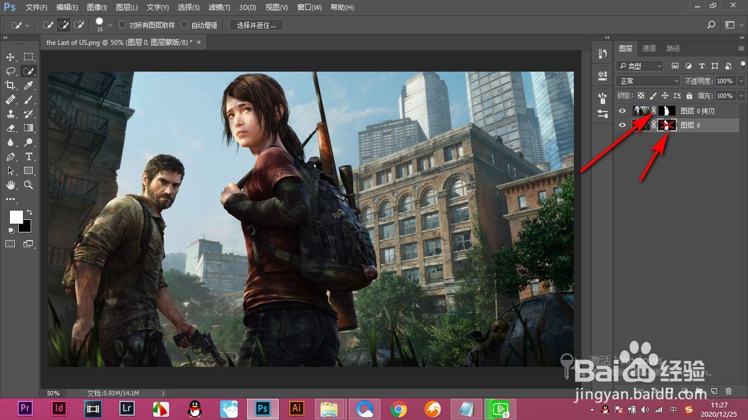Select the Path Selection tool
Screen dimensions: 748x420
(10, 171)
